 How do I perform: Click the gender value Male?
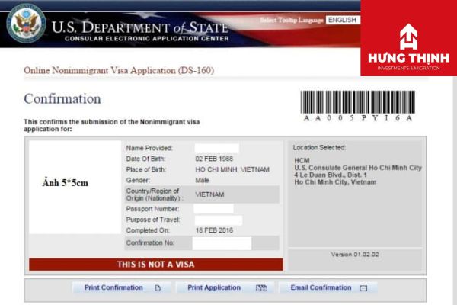[x=203, y=181]
